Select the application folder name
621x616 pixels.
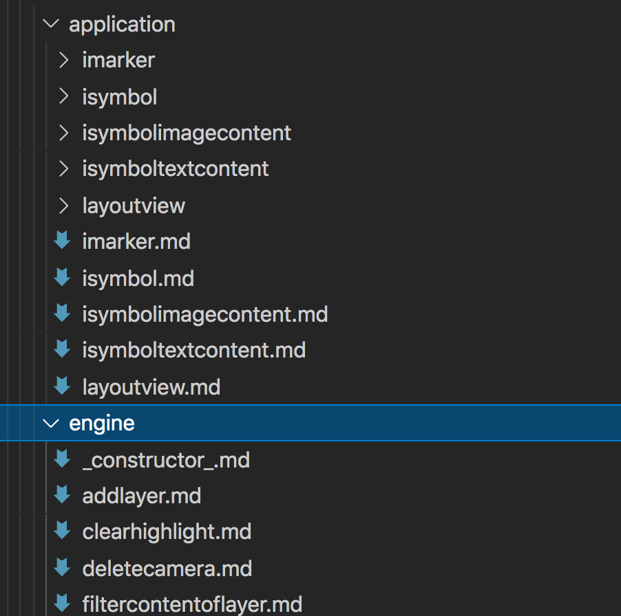click(122, 25)
